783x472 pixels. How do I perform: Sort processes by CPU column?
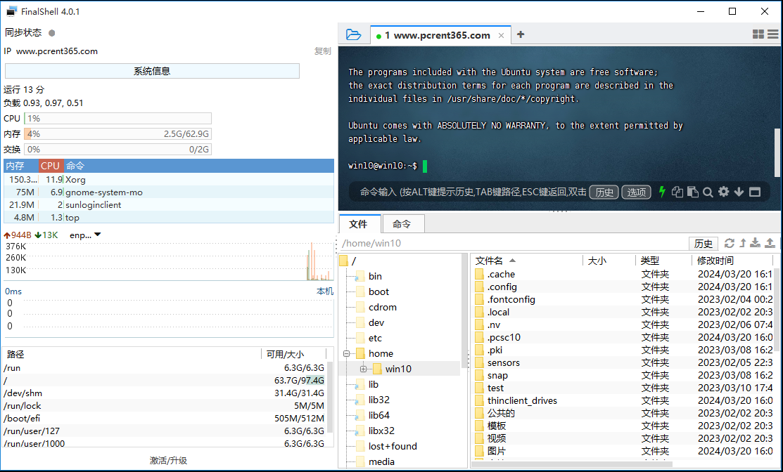pos(51,166)
